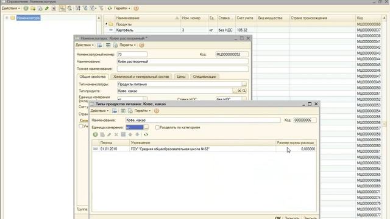
Task: Click the add new group folder icon
Action: coord(33,8)
